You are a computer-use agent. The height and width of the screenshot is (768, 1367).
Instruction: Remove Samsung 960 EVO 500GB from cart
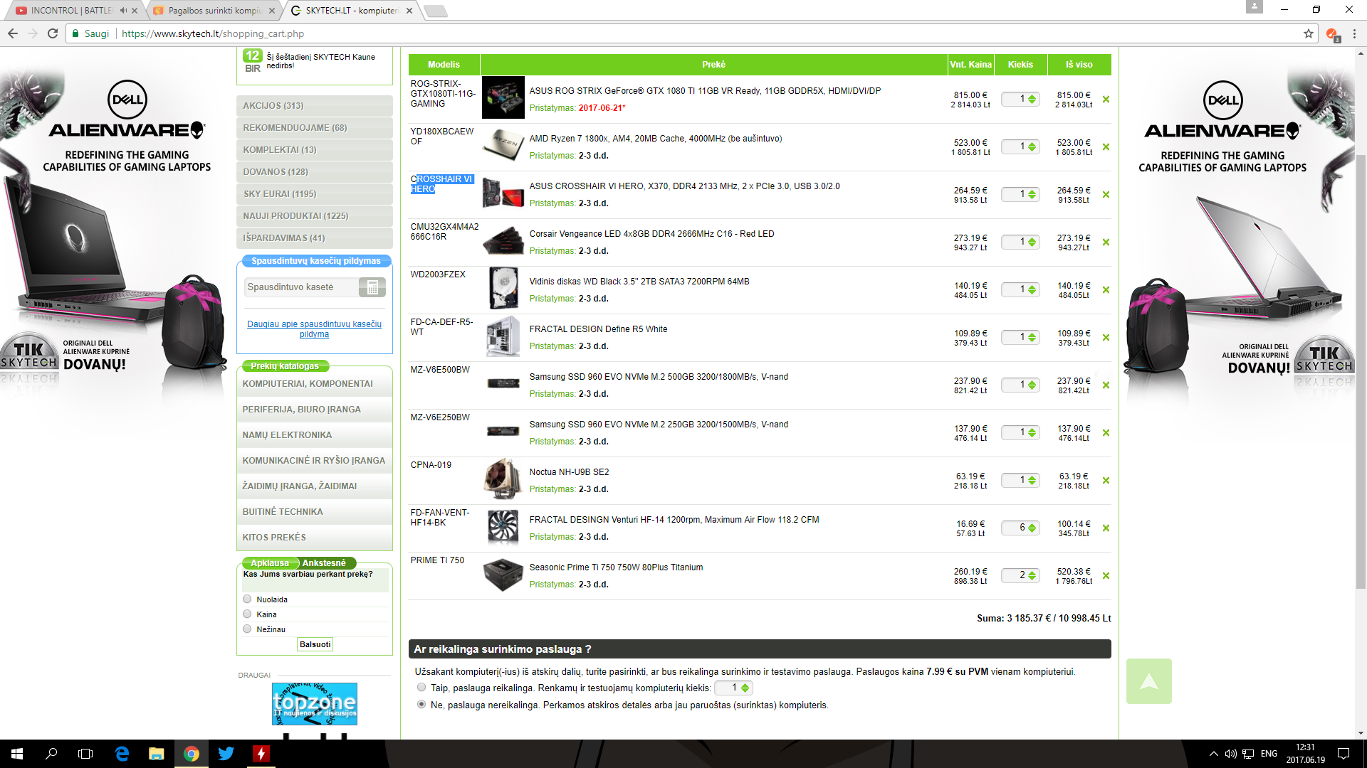click(x=1106, y=385)
